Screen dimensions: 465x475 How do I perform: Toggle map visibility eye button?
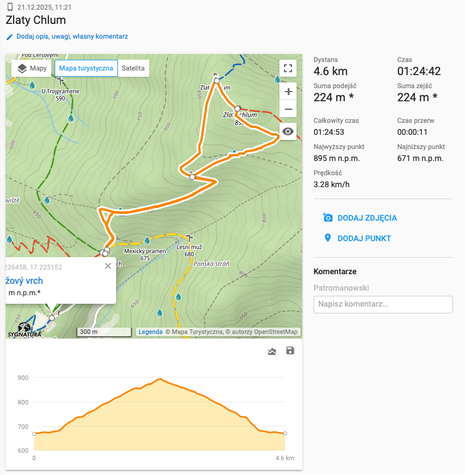coord(288,132)
